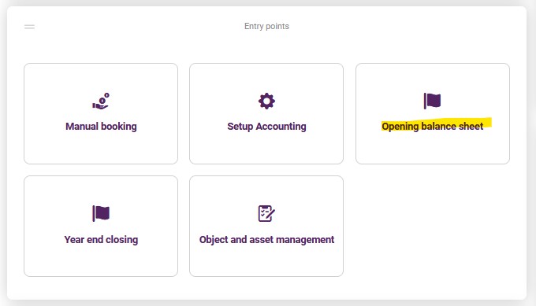Open the Year end closing label

tap(101, 240)
